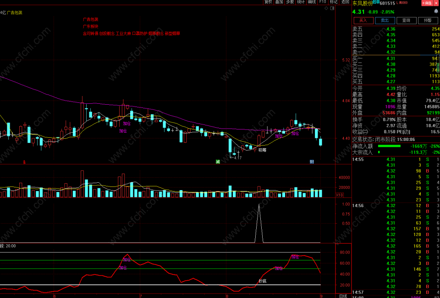The width and height of the screenshot is (440, 298).
Task: Select the 画线 drawing tool
Action: pyautogui.click(x=312, y=2)
